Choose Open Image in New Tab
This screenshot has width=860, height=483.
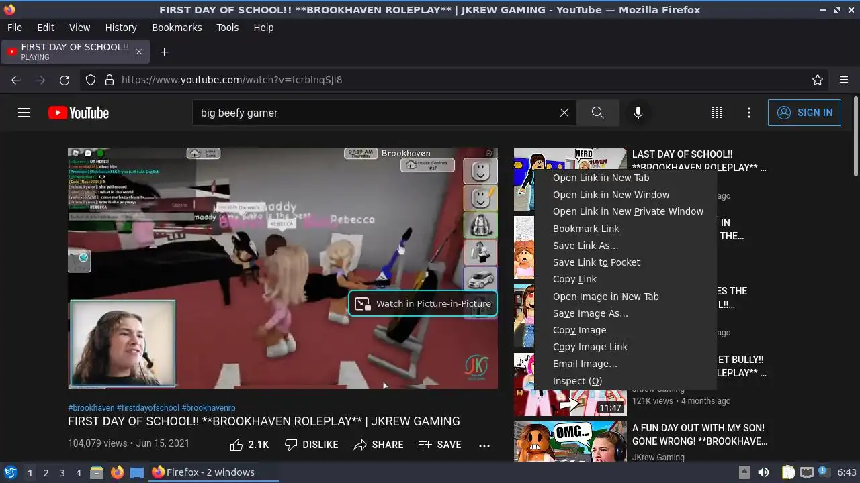tap(625, 297)
